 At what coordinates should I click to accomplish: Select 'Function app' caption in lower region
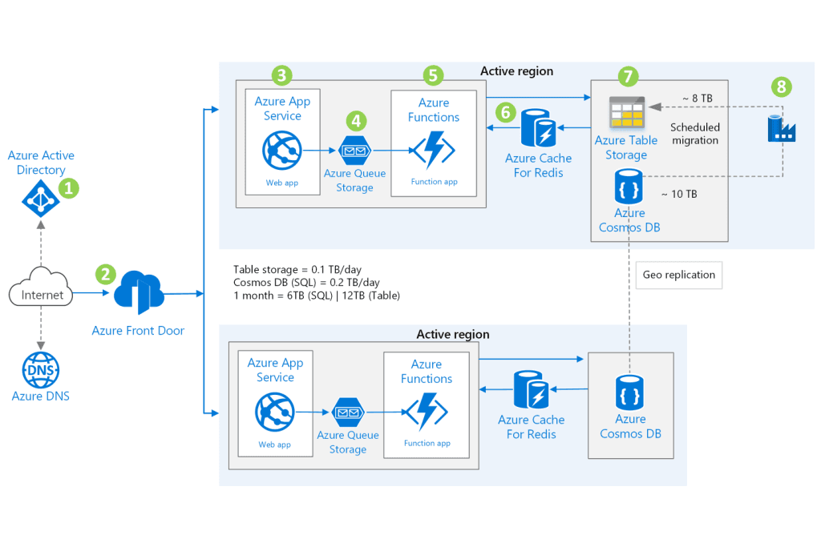(427, 444)
